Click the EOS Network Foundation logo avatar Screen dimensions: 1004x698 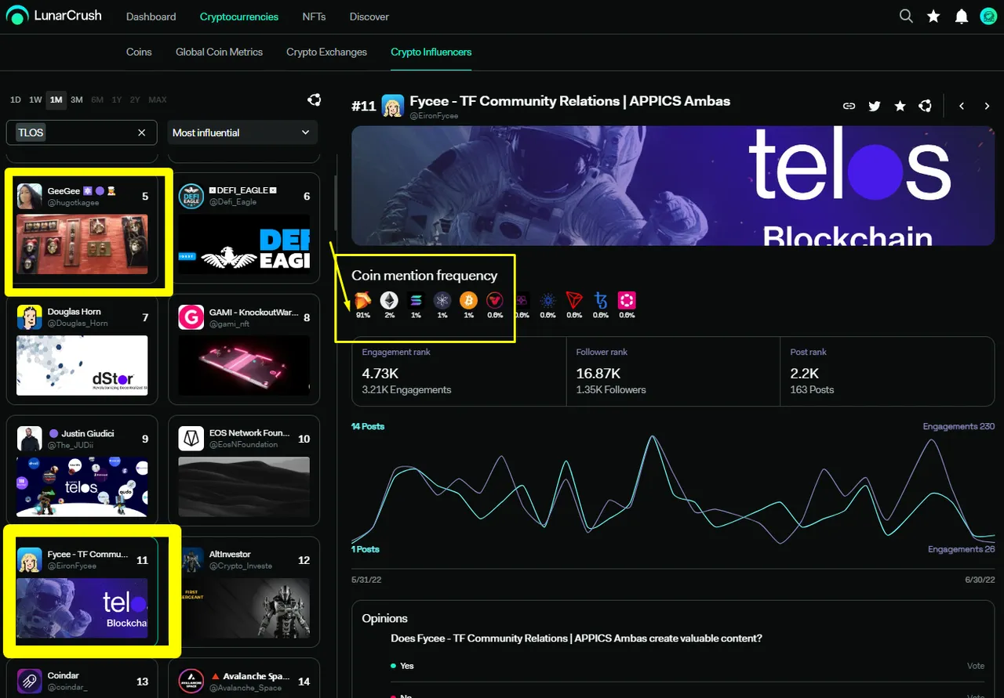(191, 439)
